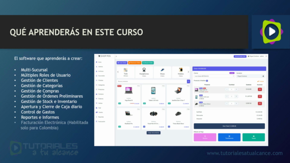The width and height of the screenshot is (290, 163).
Task: Increase quantity of Tablet order row
Action: [237, 96]
